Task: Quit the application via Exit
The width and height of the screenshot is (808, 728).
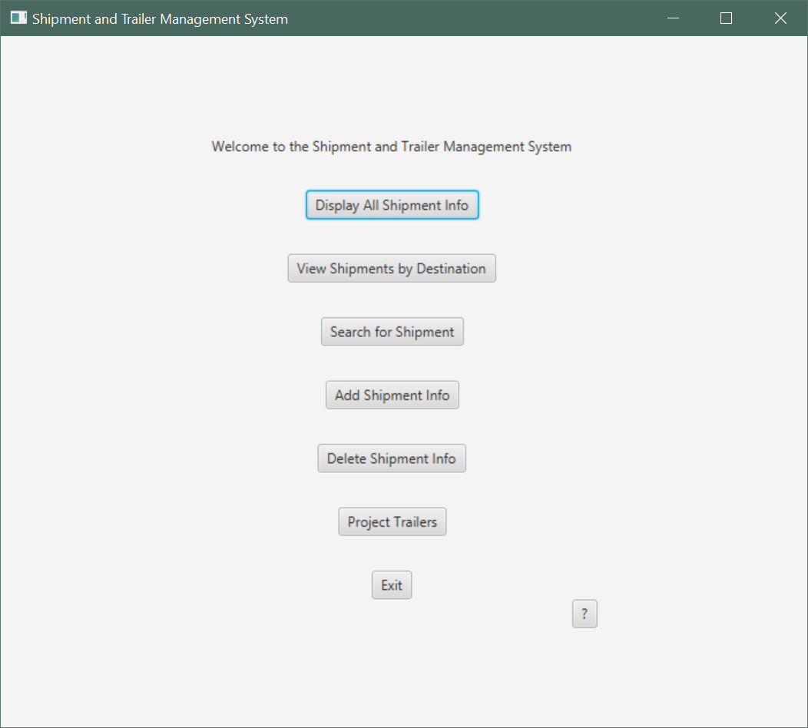Action: click(392, 585)
